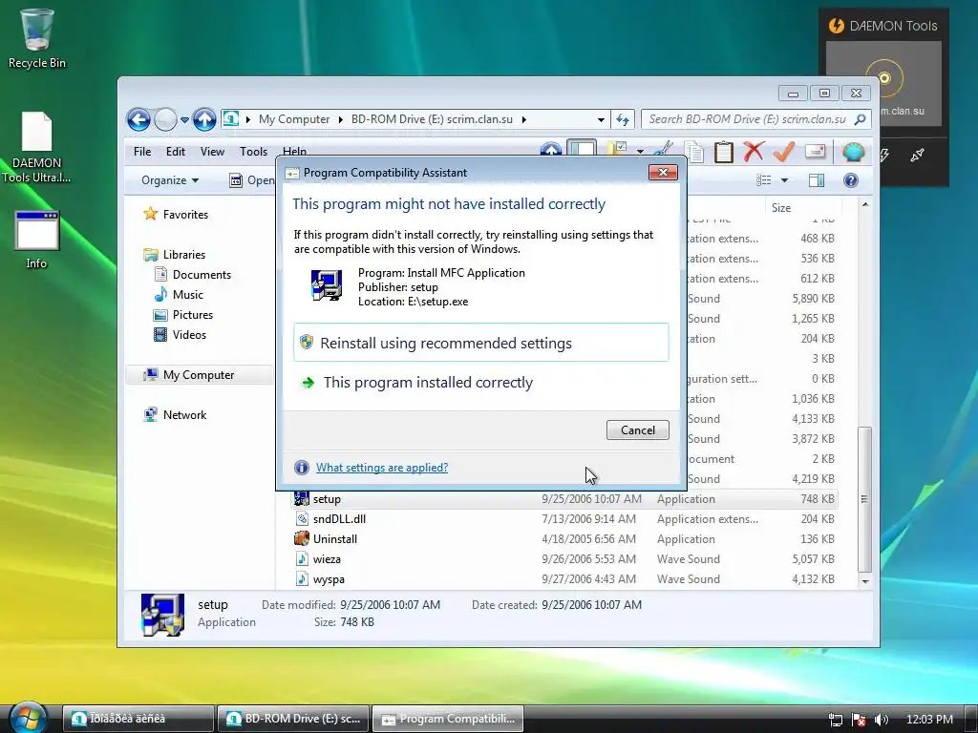Go back with the Explorer Back arrow

click(138, 119)
